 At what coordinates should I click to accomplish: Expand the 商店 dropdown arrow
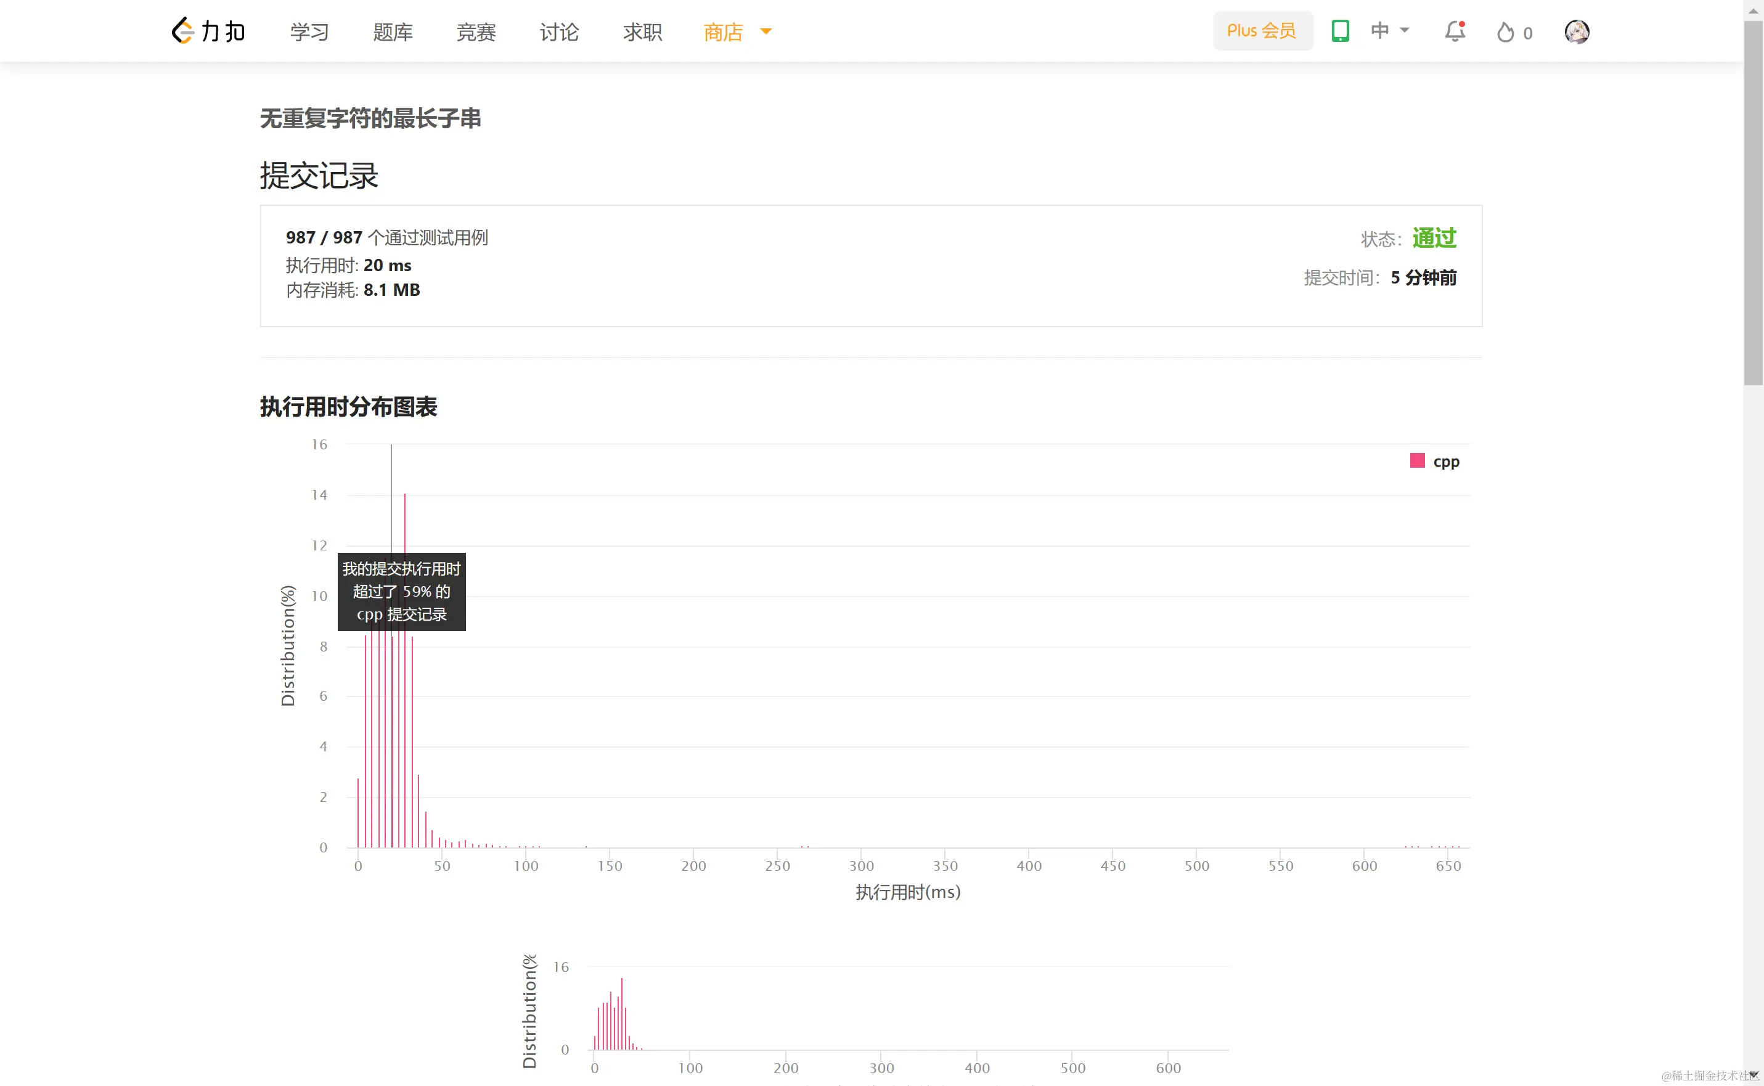coord(766,31)
